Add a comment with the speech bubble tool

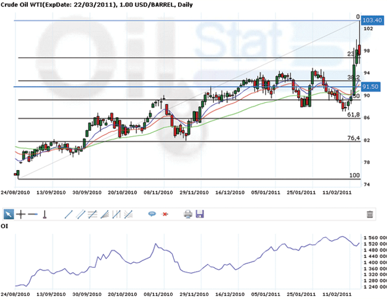[152, 214]
